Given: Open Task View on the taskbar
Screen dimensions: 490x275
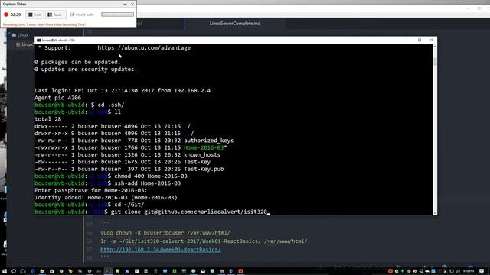Looking at the screenshot, I should (23, 271).
